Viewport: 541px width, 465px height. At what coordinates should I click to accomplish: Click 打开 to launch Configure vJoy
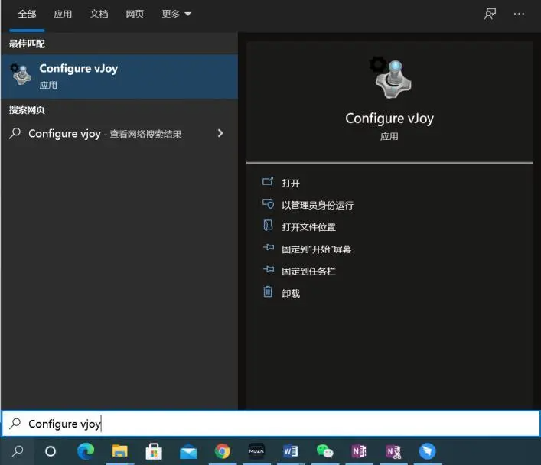coord(291,183)
